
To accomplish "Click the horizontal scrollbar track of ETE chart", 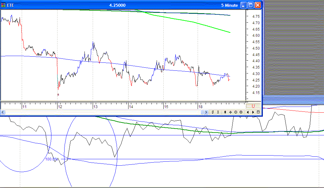I will click(x=103, y=112).
